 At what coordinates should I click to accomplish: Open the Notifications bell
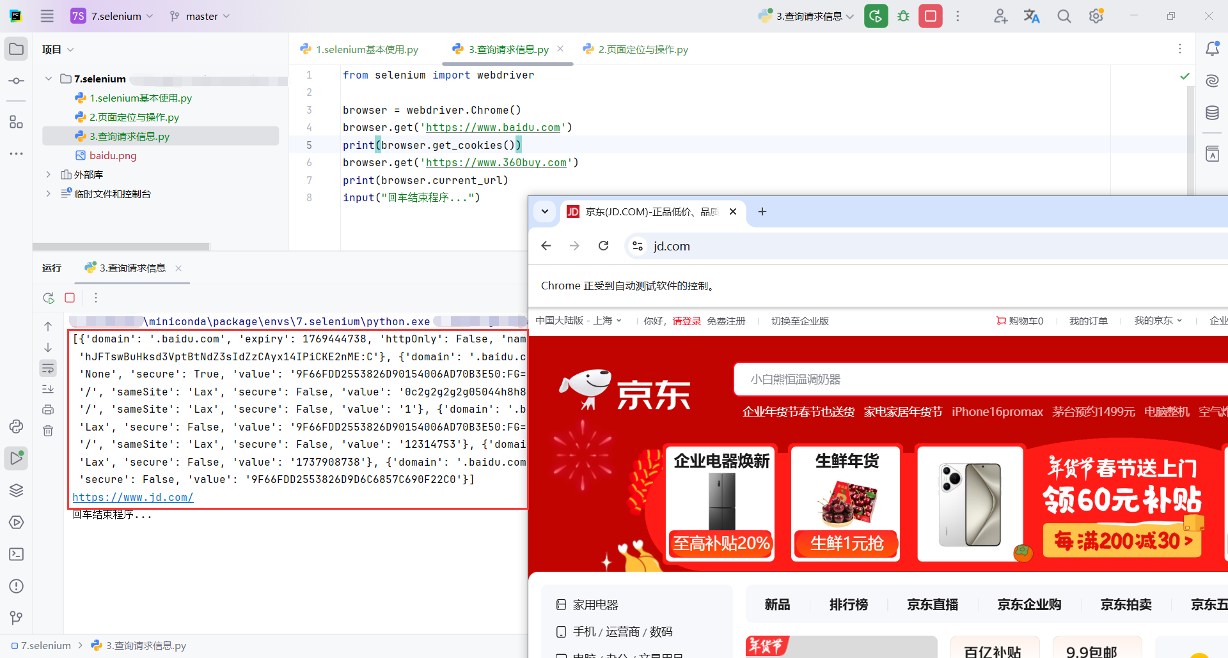(x=1212, y=49)
